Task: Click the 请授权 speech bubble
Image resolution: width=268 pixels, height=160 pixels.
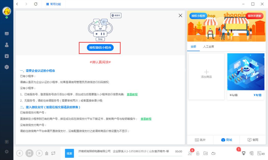Action: (116, 15)
